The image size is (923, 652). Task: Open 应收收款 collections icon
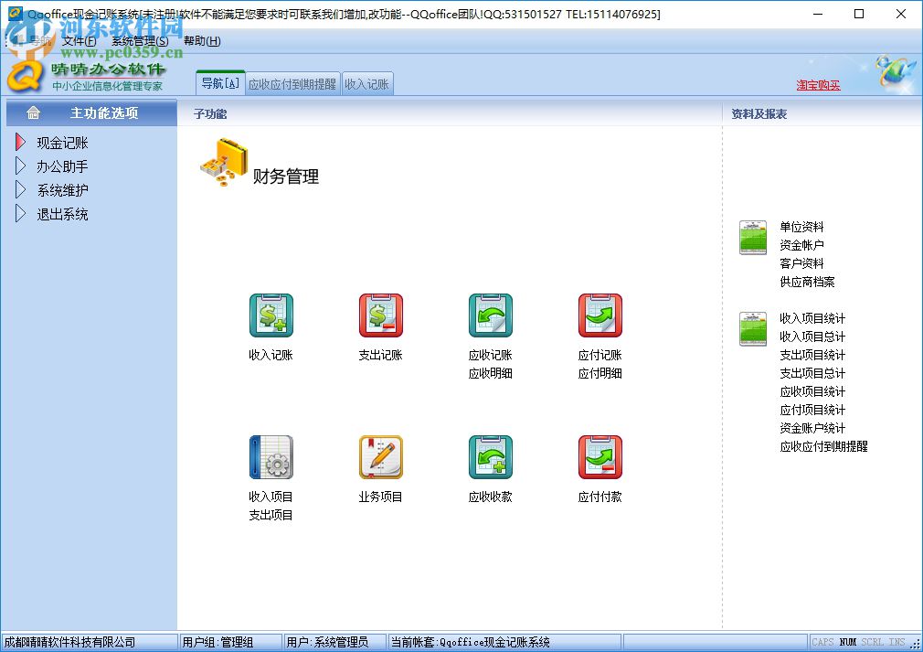pyautogui.click(x=490, y=456)
